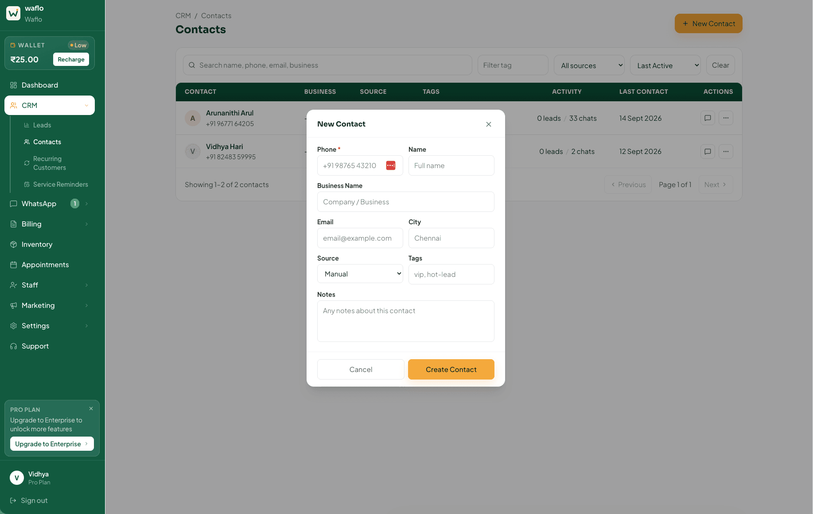The height and width of the screenshot is (514, 813).
Task: Click the Email input field
Action: pyautogui.click(x=360, y=238)
